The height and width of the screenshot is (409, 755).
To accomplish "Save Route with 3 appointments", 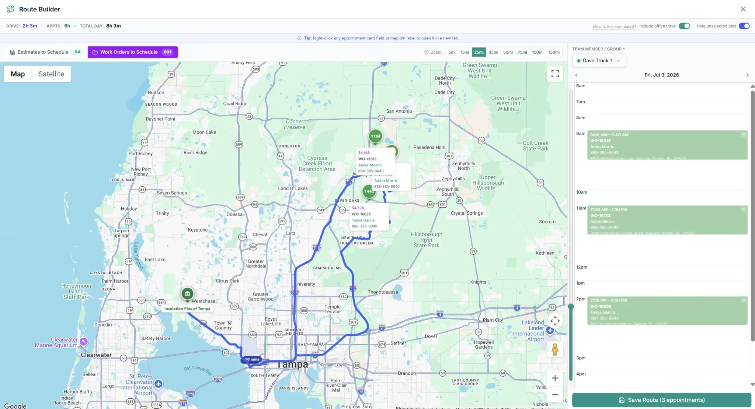I will click(661, 400).
